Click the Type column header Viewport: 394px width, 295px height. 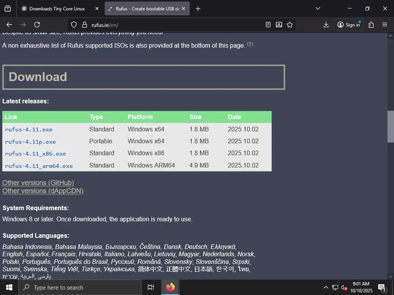(x=97, y=117)
